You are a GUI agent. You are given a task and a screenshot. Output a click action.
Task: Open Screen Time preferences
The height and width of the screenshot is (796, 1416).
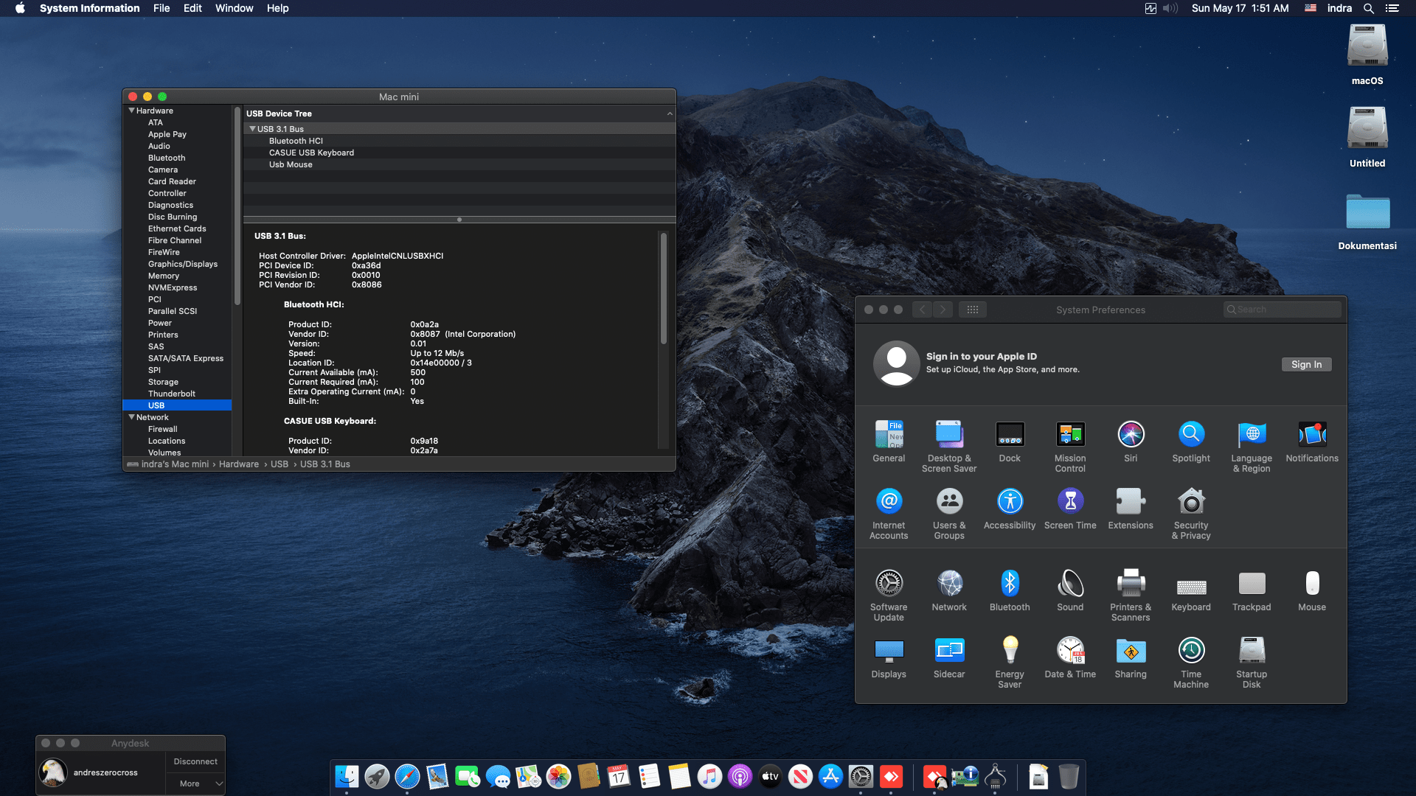coord(1070,508)
